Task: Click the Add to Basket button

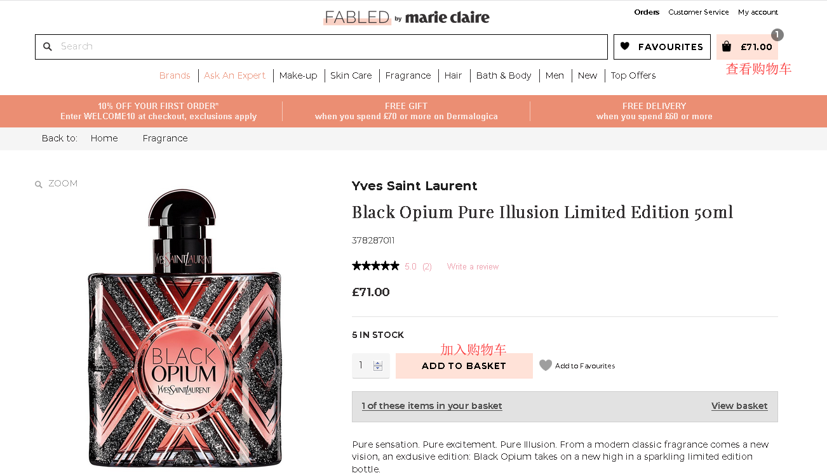Action: (464, 366)
